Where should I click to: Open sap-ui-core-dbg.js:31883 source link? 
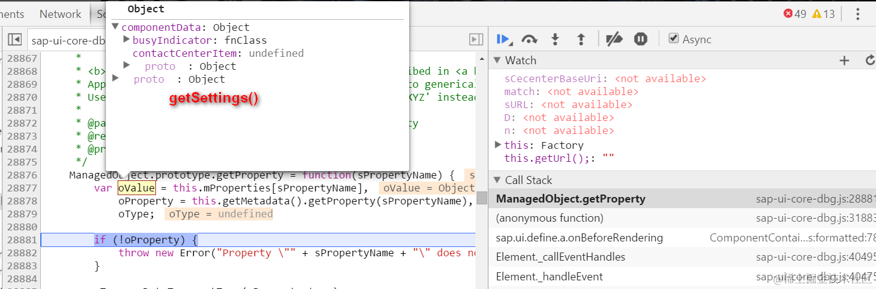pos(816,218)
